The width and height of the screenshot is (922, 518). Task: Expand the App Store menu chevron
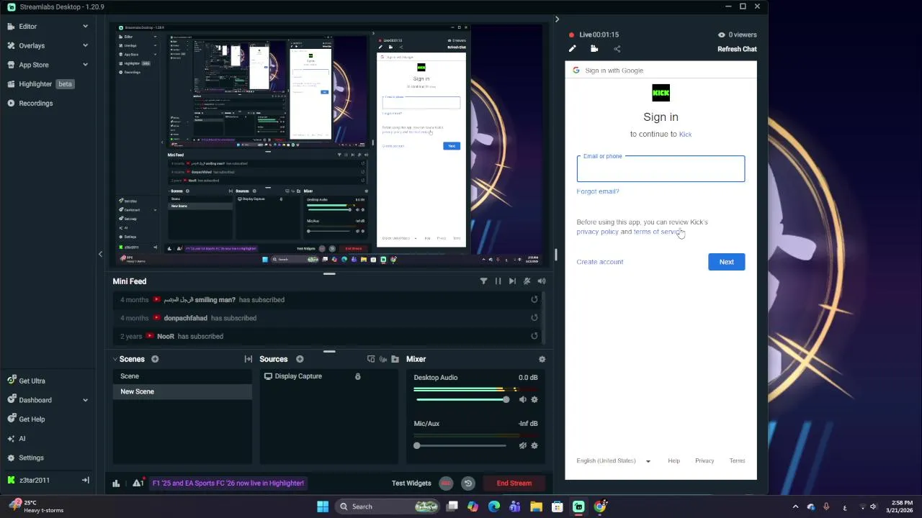click(x=85, y=65)
